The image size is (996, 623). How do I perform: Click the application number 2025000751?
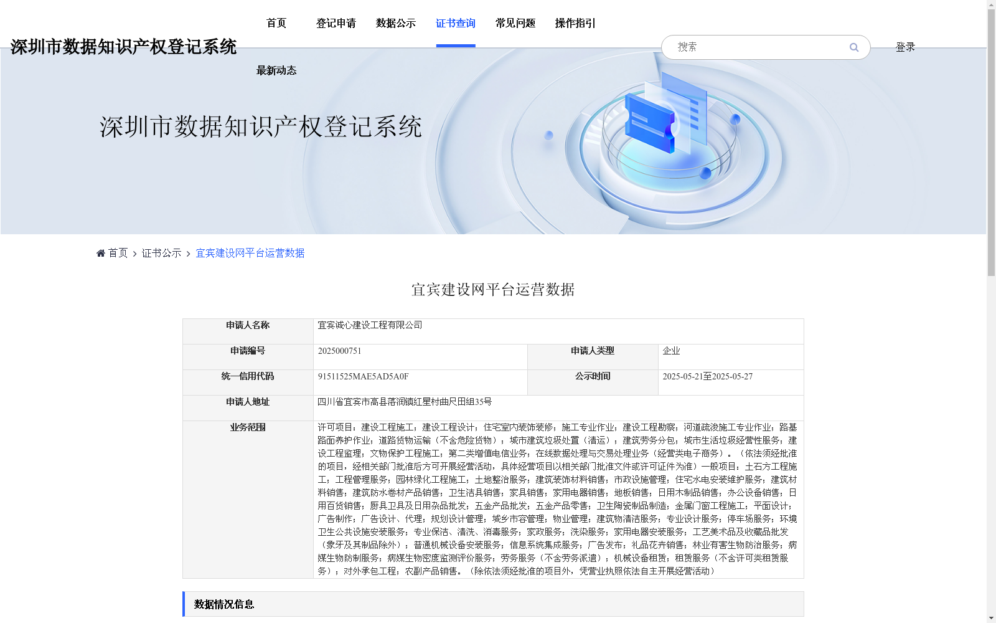pos(339,351)
